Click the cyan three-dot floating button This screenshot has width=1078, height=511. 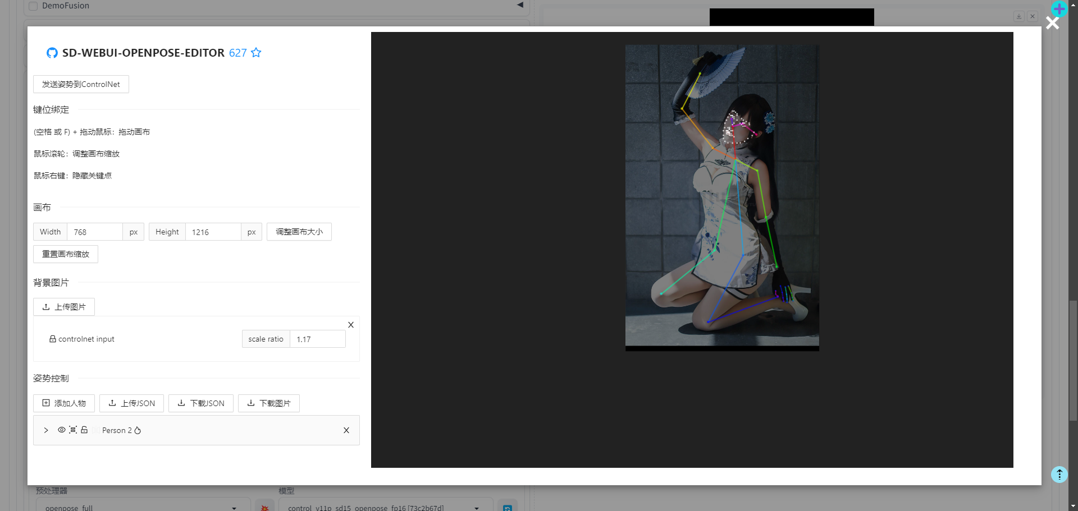pyautogui.click(x=1059, y=475)
